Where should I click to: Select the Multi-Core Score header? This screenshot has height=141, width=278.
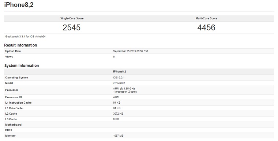(206, 18)
